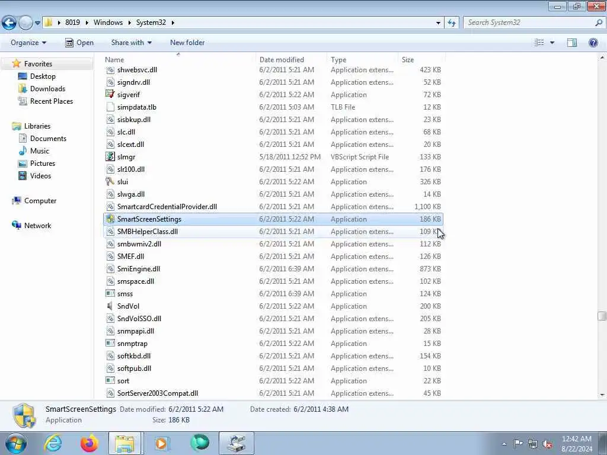Change your view icon button
Image resolution: width=607 pixels, height=455 pixels.
tap(539, 43)
